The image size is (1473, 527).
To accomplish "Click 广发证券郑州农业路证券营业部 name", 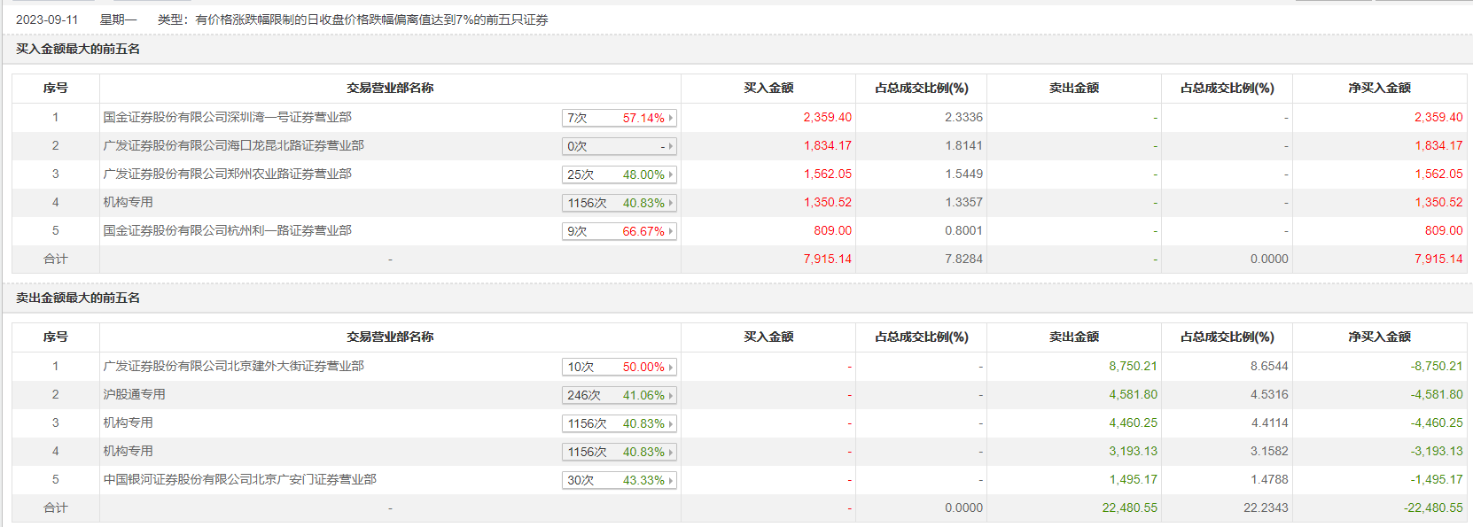I will [227, 174].
